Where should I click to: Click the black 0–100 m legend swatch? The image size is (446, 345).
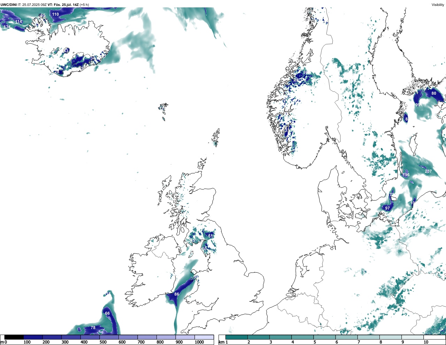14,337
